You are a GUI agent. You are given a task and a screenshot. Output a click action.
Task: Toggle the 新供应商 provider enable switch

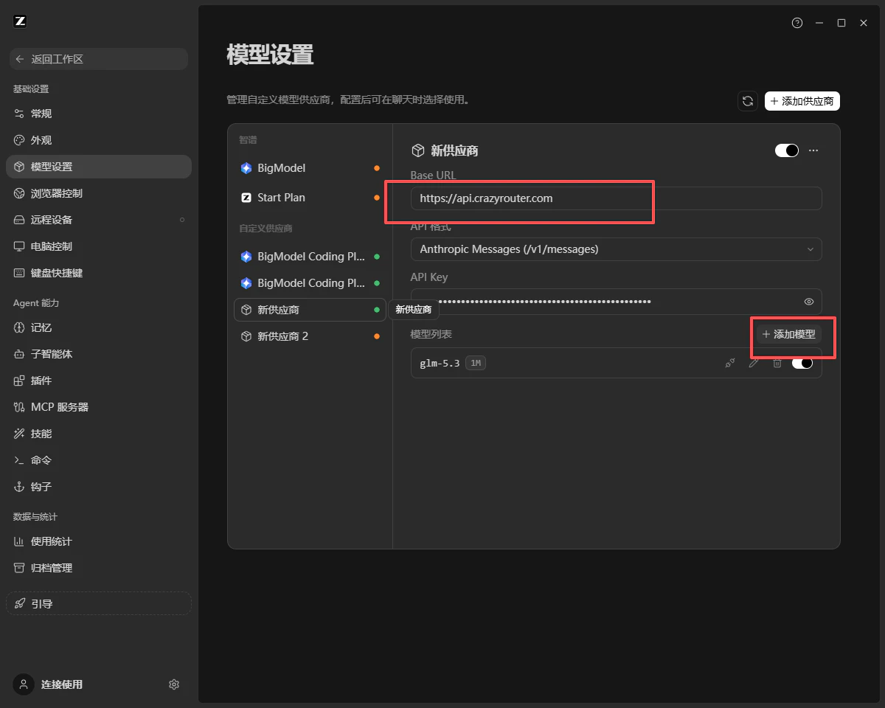click(x=787, y=150)
